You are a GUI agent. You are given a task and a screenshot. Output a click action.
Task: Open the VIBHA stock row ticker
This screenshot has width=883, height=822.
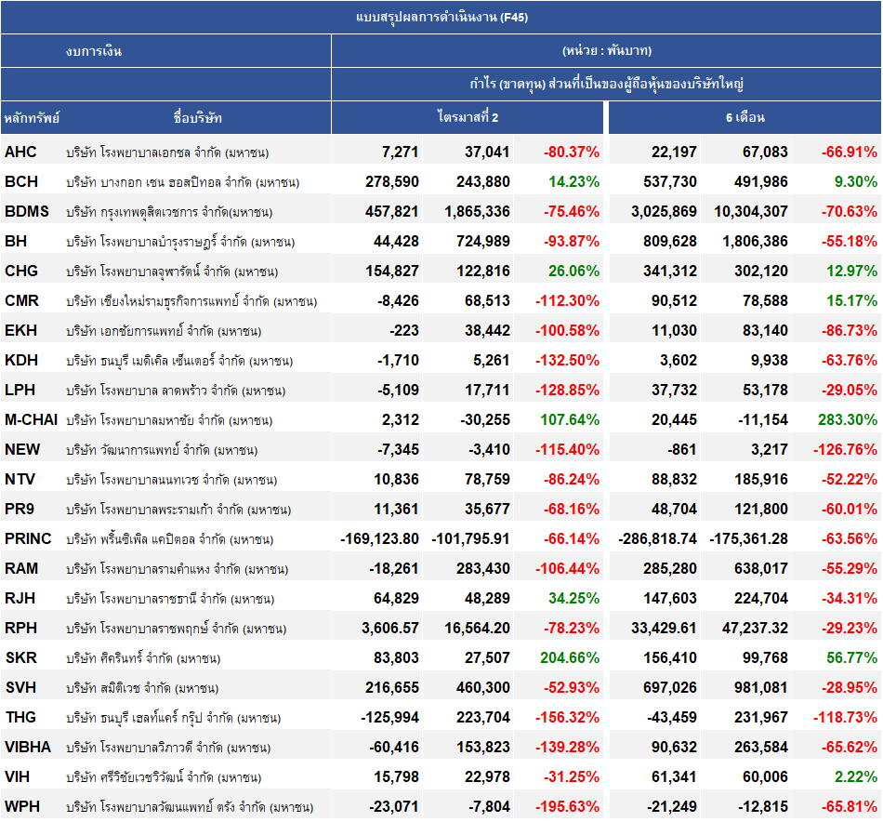[x=28, y=747]
